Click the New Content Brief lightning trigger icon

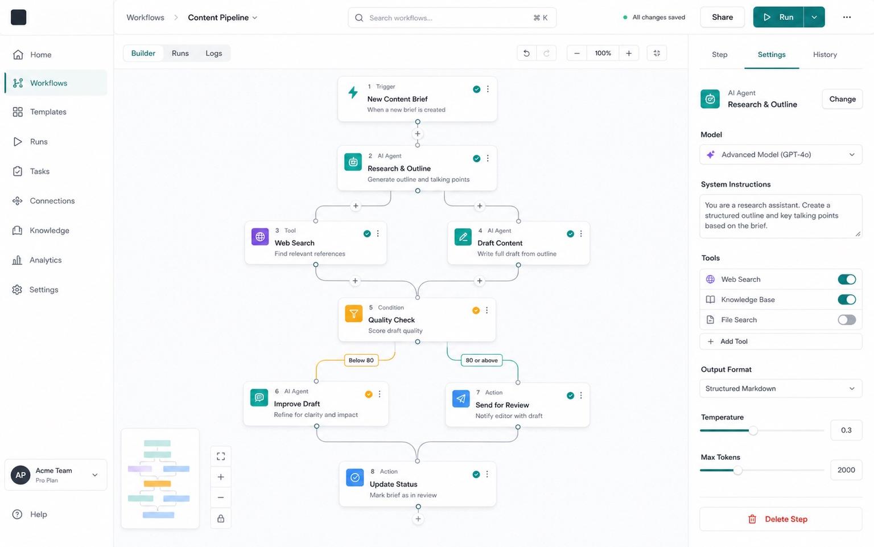click(x=353, y=93)
